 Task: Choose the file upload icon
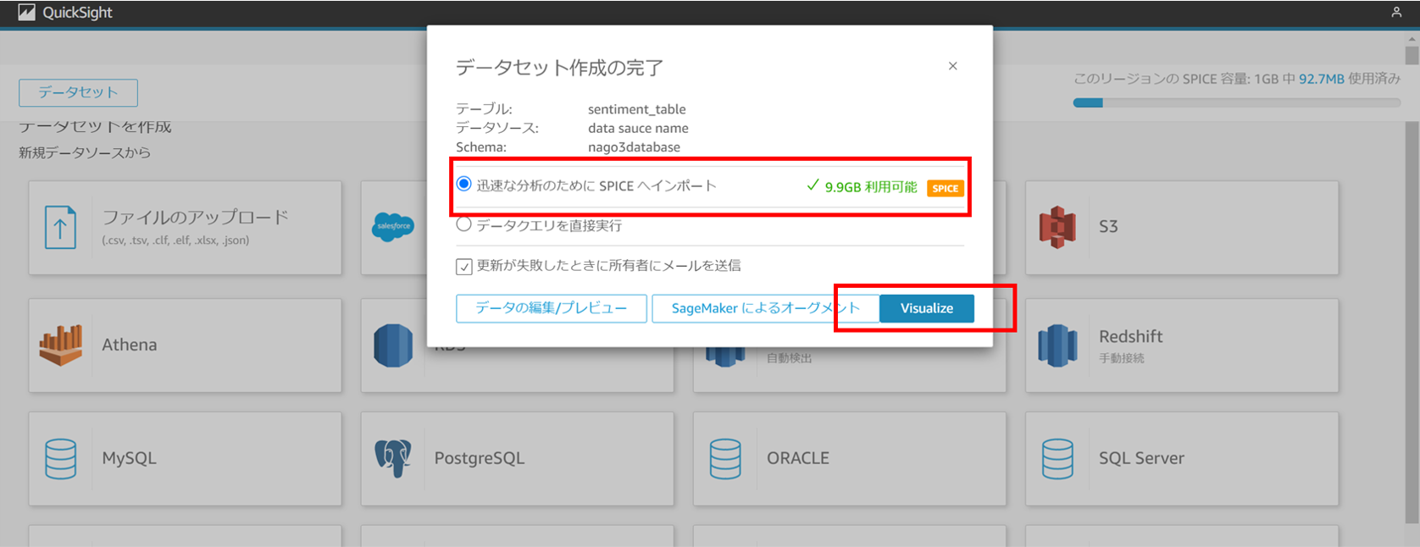[60, 227]
